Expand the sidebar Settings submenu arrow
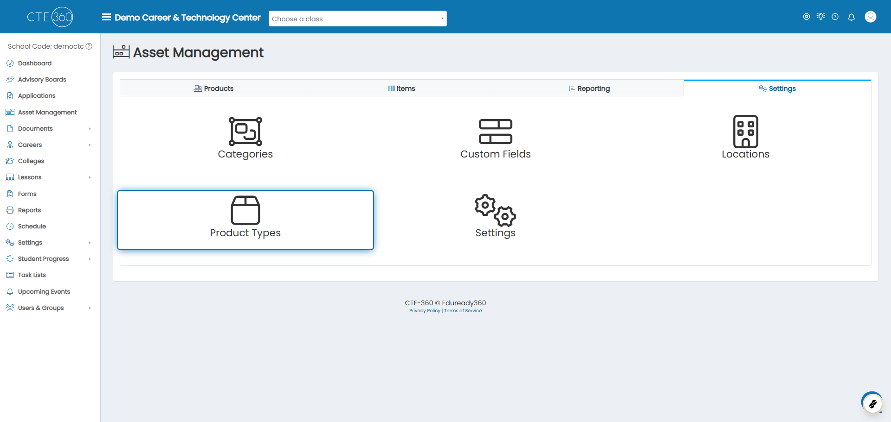The height and width of the screenshot is (422, 891). [x=90, y=243]
